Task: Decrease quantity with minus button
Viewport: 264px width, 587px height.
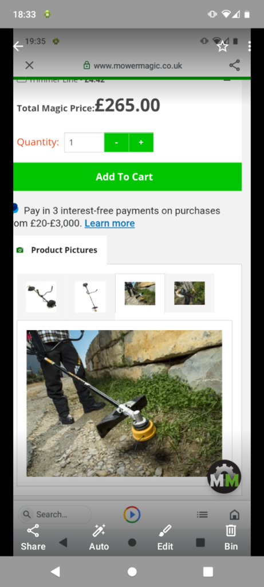Action: 116,143
